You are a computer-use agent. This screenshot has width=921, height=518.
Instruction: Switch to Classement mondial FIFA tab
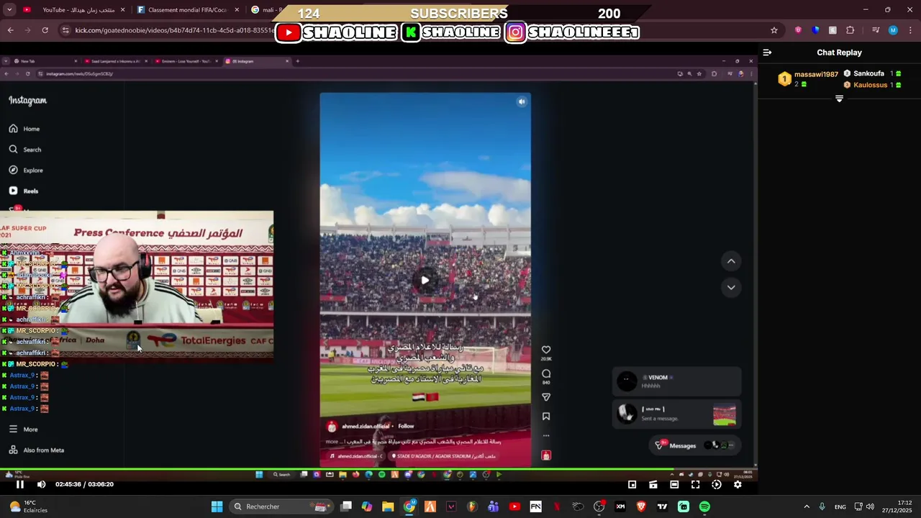[x=187, y=10]
